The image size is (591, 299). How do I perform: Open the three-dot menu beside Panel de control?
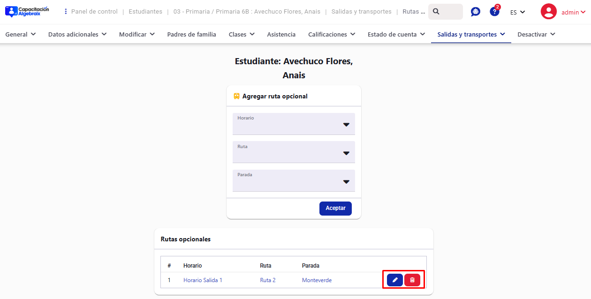click(x=66, y=12)
